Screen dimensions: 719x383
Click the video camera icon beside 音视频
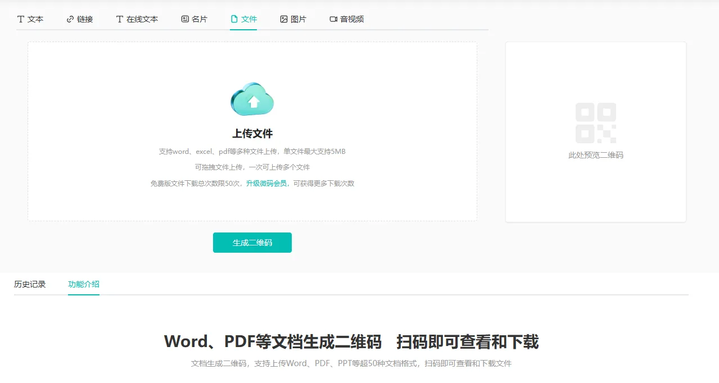click(x=333, y=19)
